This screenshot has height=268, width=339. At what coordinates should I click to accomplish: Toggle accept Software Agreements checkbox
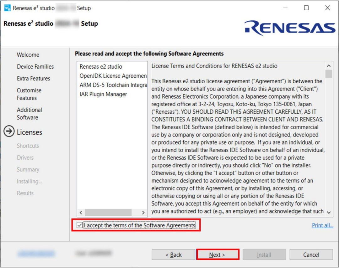pyautogui.click(x=80, y=225)
